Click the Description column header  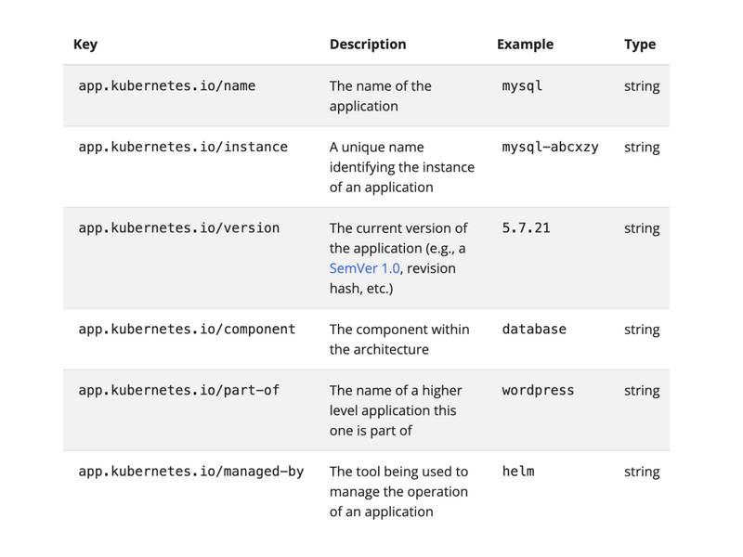(x=368, y=45)
